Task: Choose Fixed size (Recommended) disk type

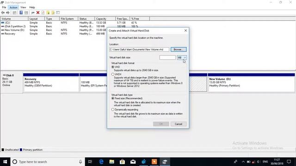Action: pyautogui.click(x=113, y=98)
